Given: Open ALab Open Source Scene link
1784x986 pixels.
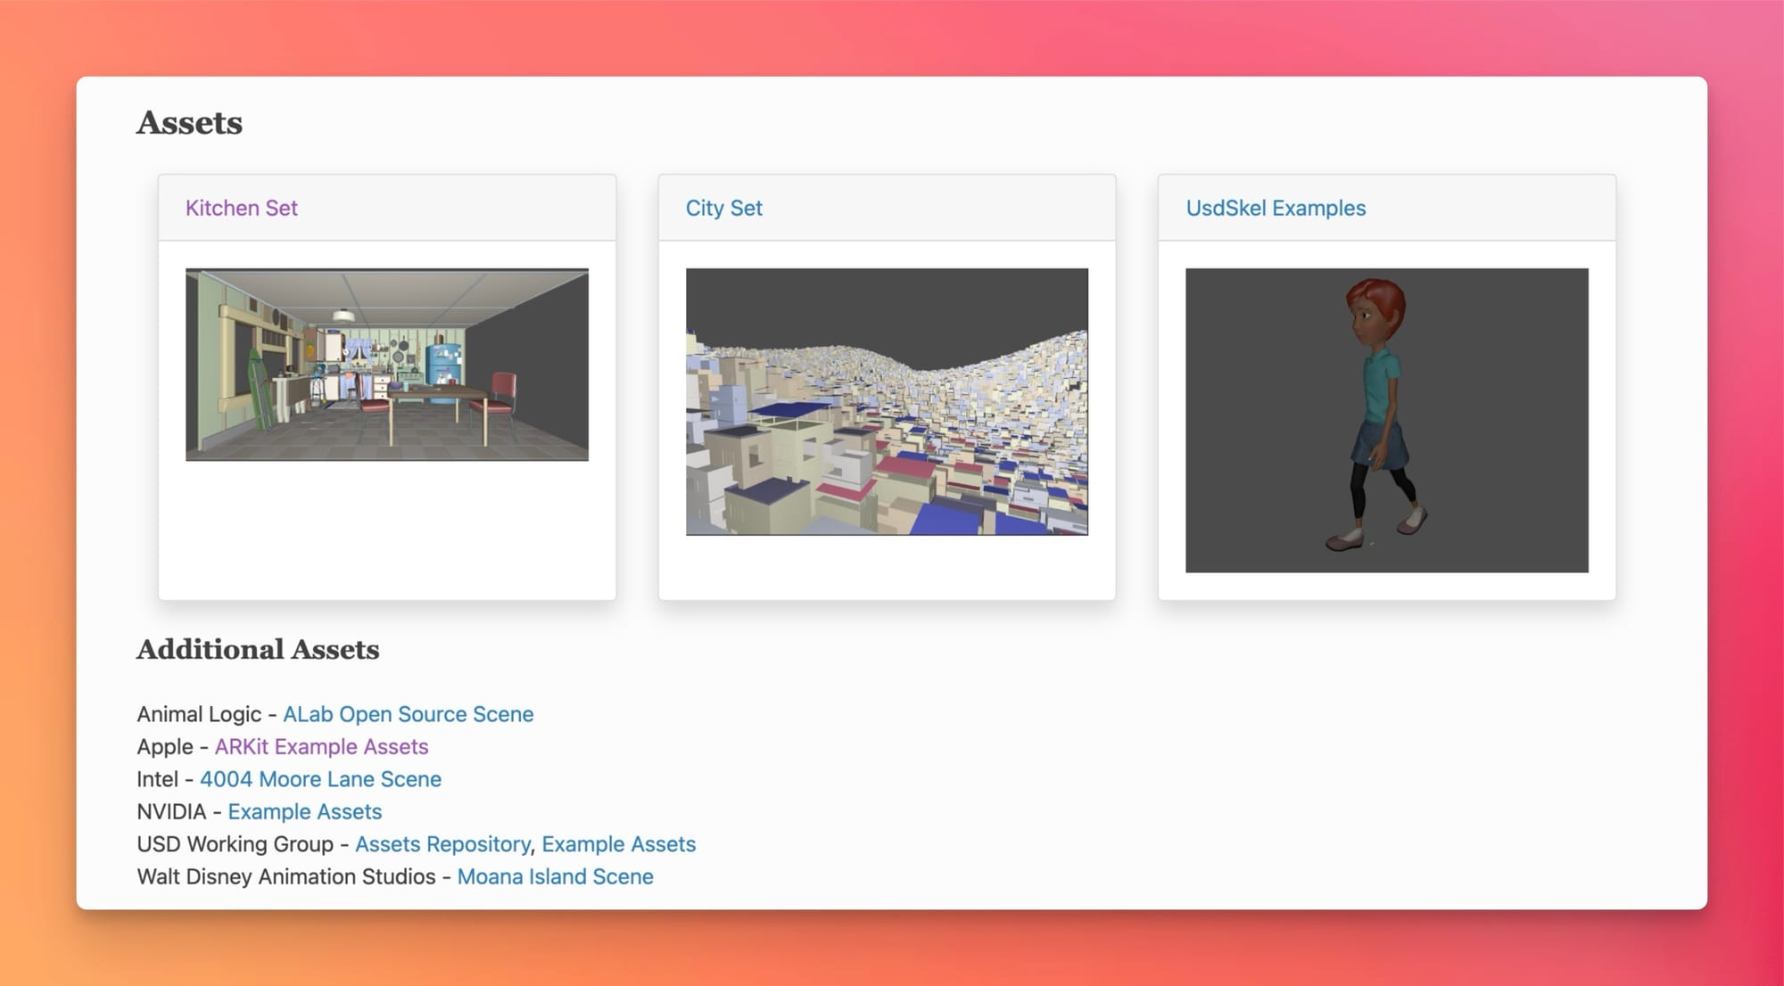Looking at the screenshot, I should tap(408, 714).
